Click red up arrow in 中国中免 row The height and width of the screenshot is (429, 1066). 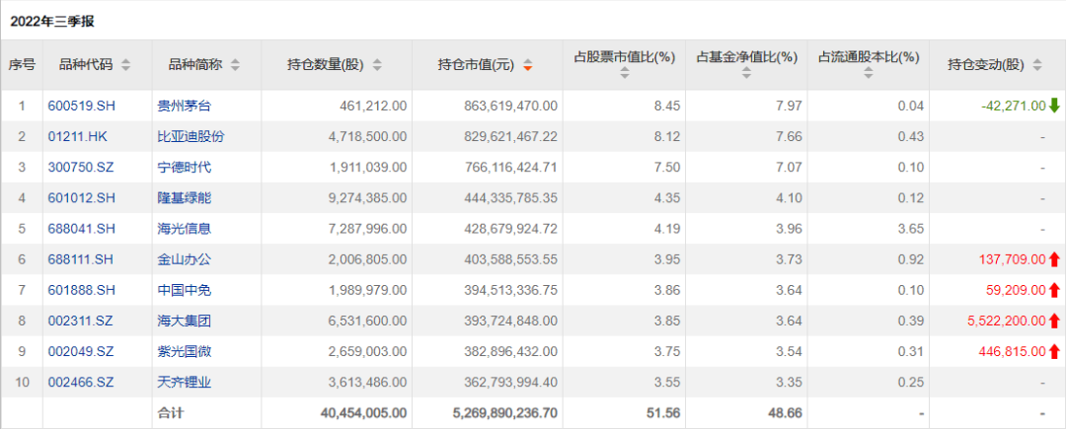pyautogui.click(x=1054, y=290)
